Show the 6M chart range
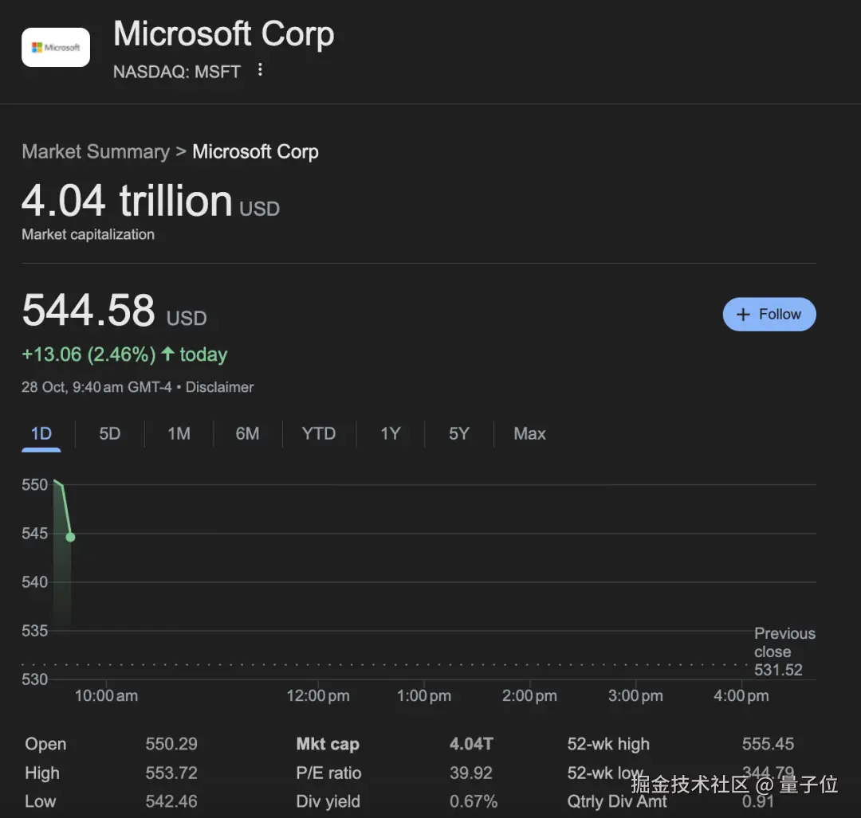Image resolution: width=861 pixels, height=818 pixels. pyautogui.click(x=247, y=433)
